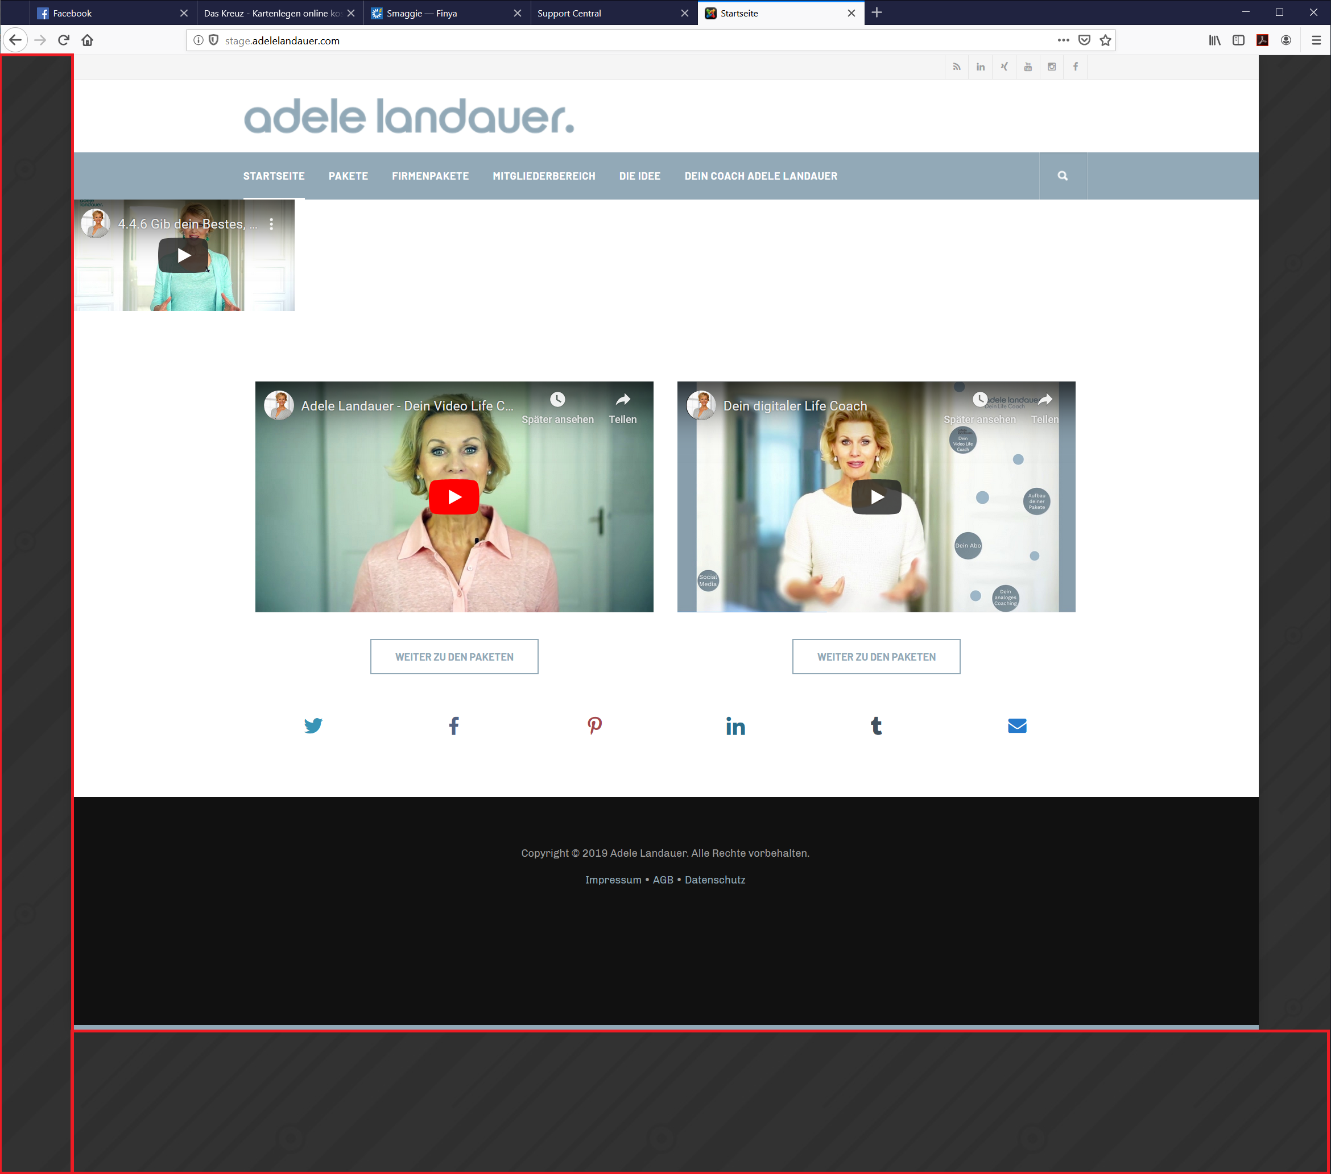Screen dimensions: 1331x1174
Task: Click the Pinterest share icon
Action: tap(594, 725)
